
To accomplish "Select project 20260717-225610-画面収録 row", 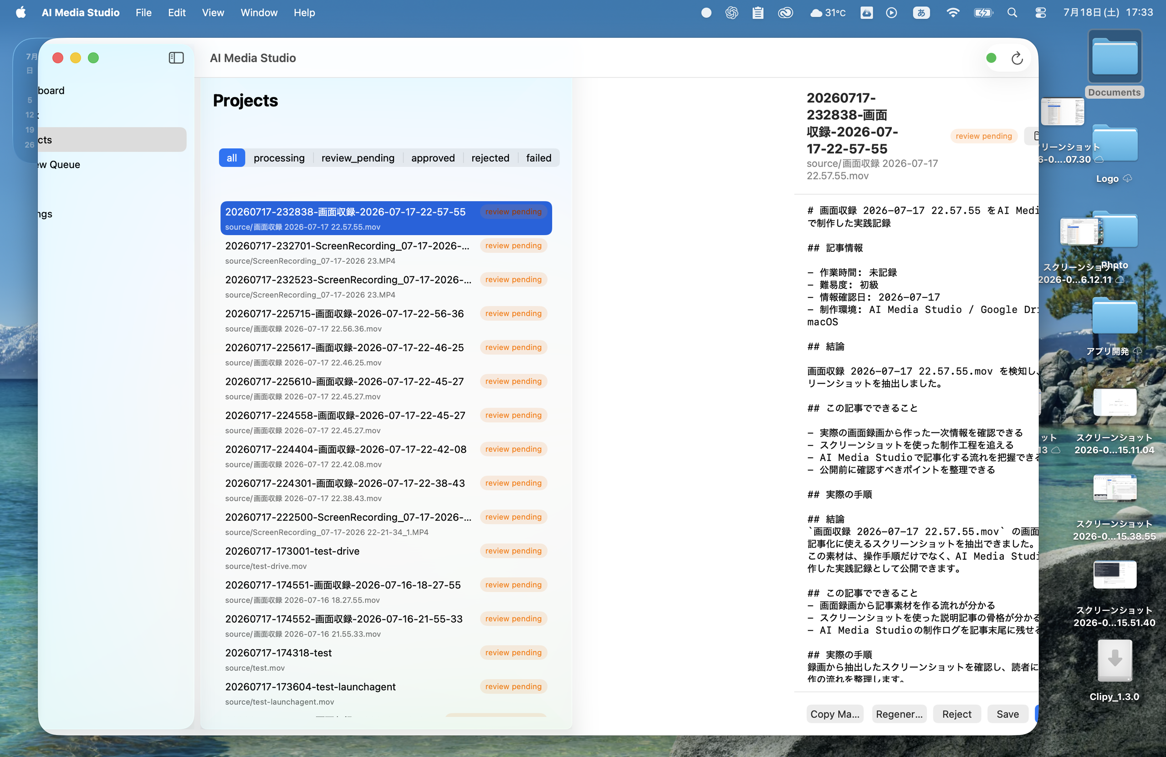I will (x=386, y=388).
